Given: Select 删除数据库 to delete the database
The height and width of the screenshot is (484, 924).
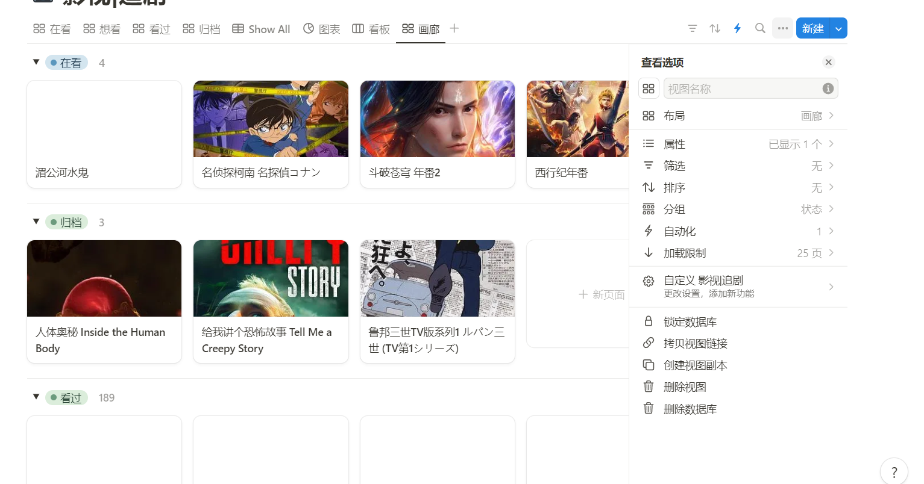Looking at the screenshot, I should pos(738,409).
